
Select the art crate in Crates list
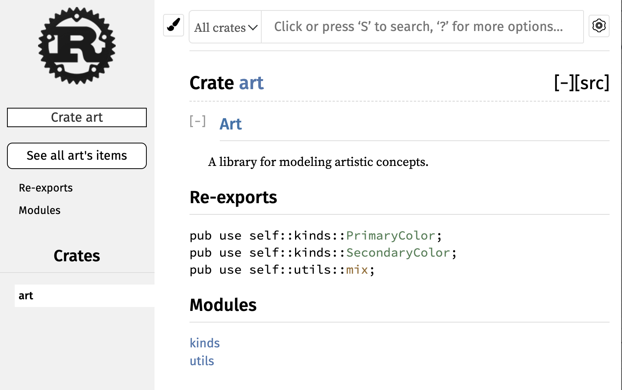(26, 296)
